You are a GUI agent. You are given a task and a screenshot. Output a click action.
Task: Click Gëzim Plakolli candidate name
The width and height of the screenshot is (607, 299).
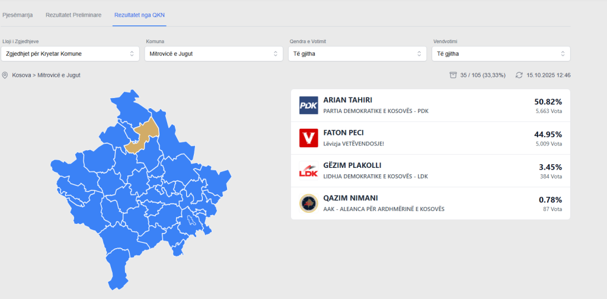click(x=352, y=165)
